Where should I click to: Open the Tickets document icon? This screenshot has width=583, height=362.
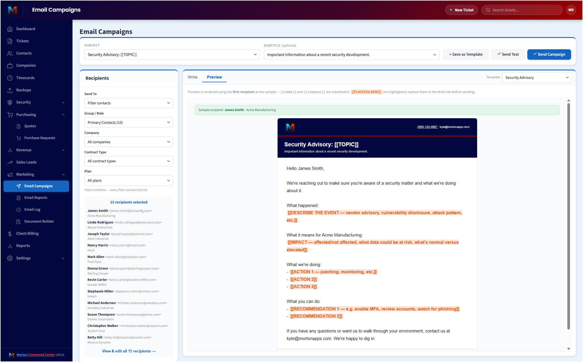coord(10,41)
